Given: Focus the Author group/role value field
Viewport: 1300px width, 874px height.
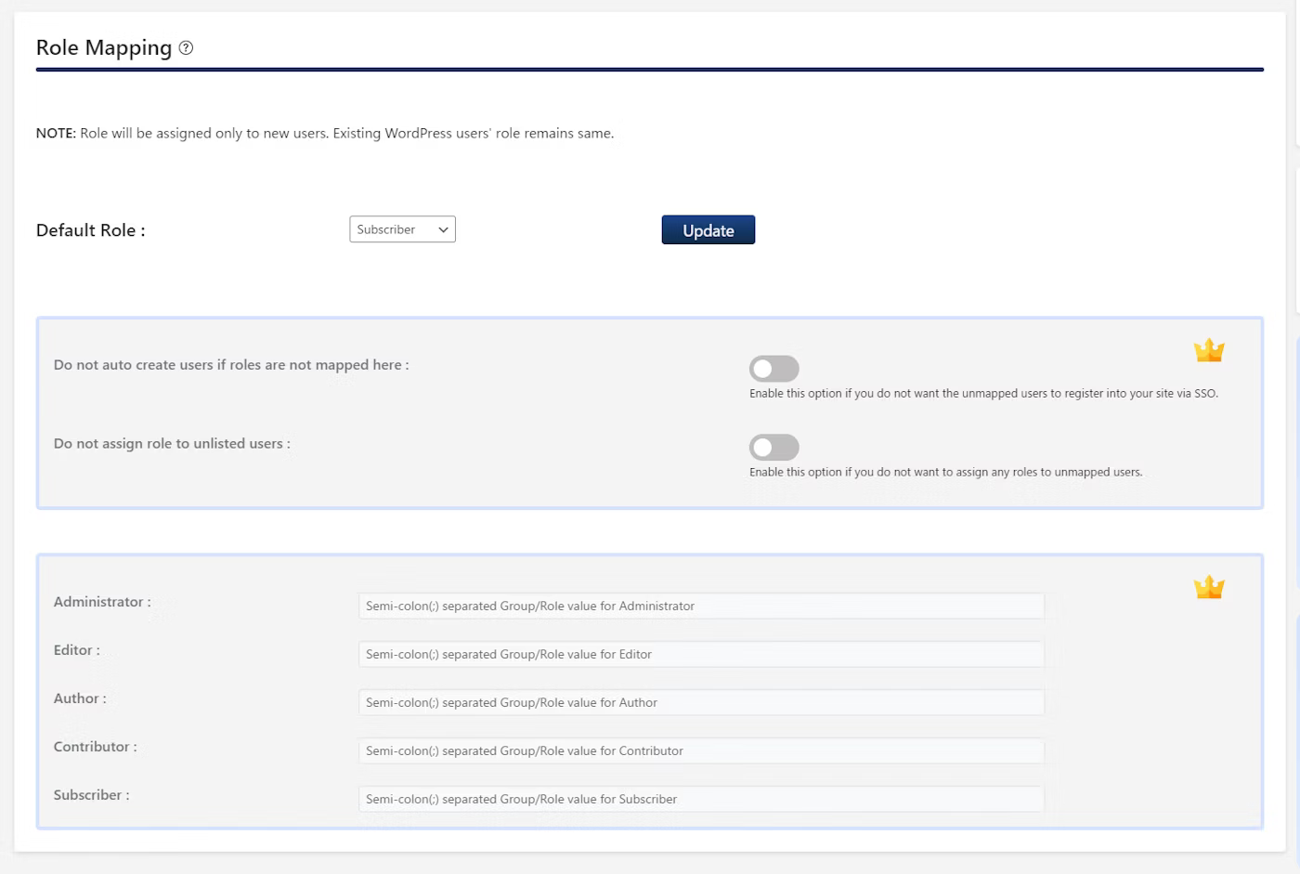Looking at the screenshot, I should tap(701, 702).
